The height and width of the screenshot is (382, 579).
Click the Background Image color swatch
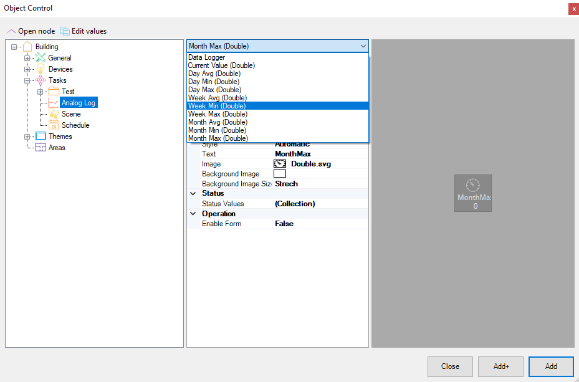(x=280, y=174)
